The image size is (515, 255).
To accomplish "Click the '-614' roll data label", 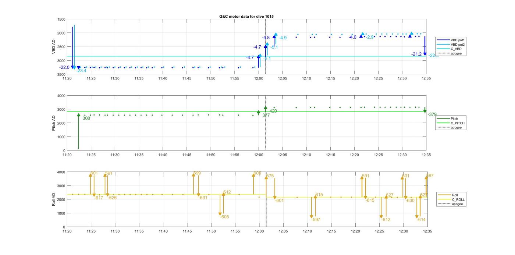I will pos(421,220).
